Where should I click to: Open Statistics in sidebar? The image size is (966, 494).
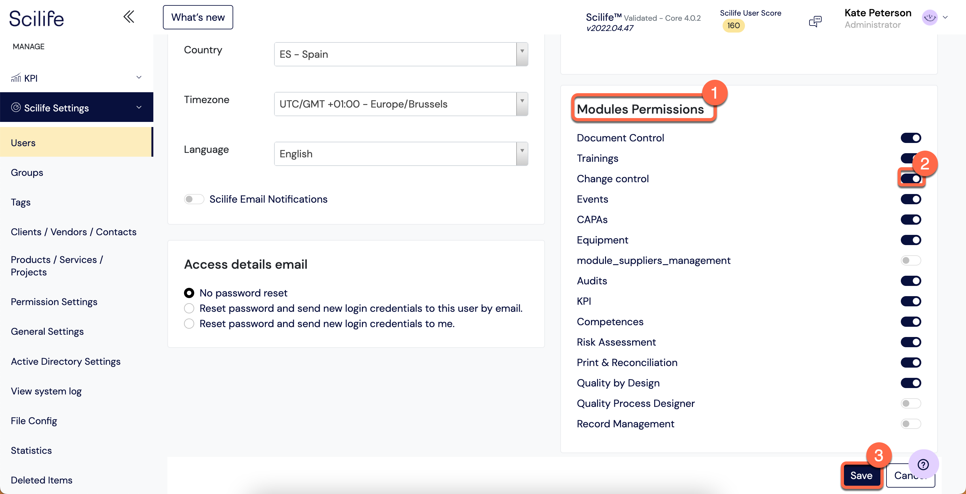[31, 450]
